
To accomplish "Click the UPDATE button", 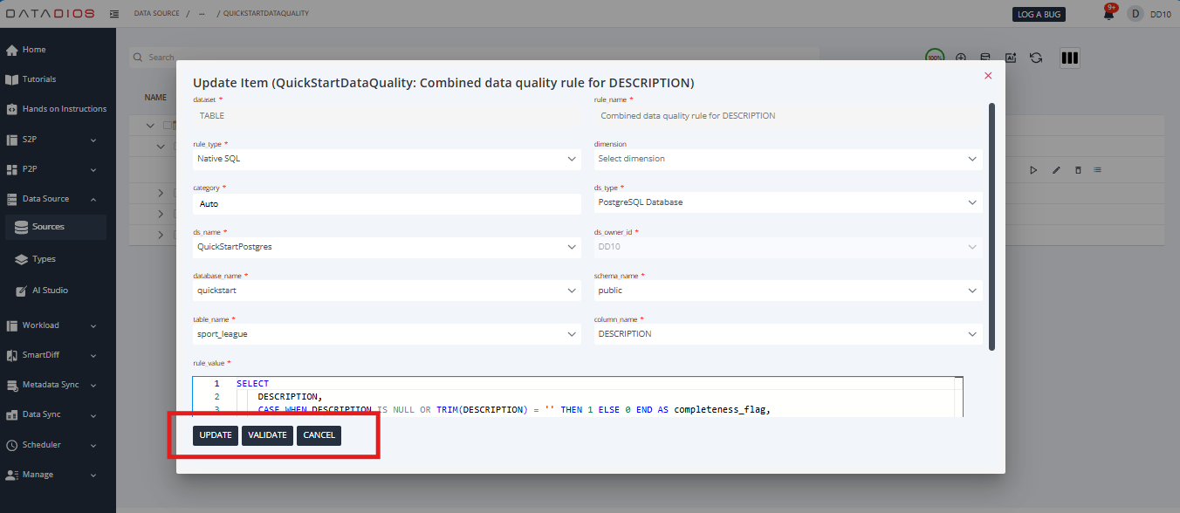I will (216, 435).
